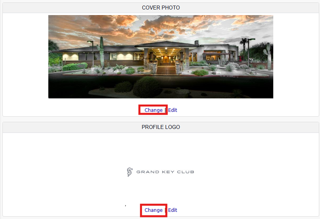
Task: Click the entrance staircase in the cover photo
Action: [166, 70]
